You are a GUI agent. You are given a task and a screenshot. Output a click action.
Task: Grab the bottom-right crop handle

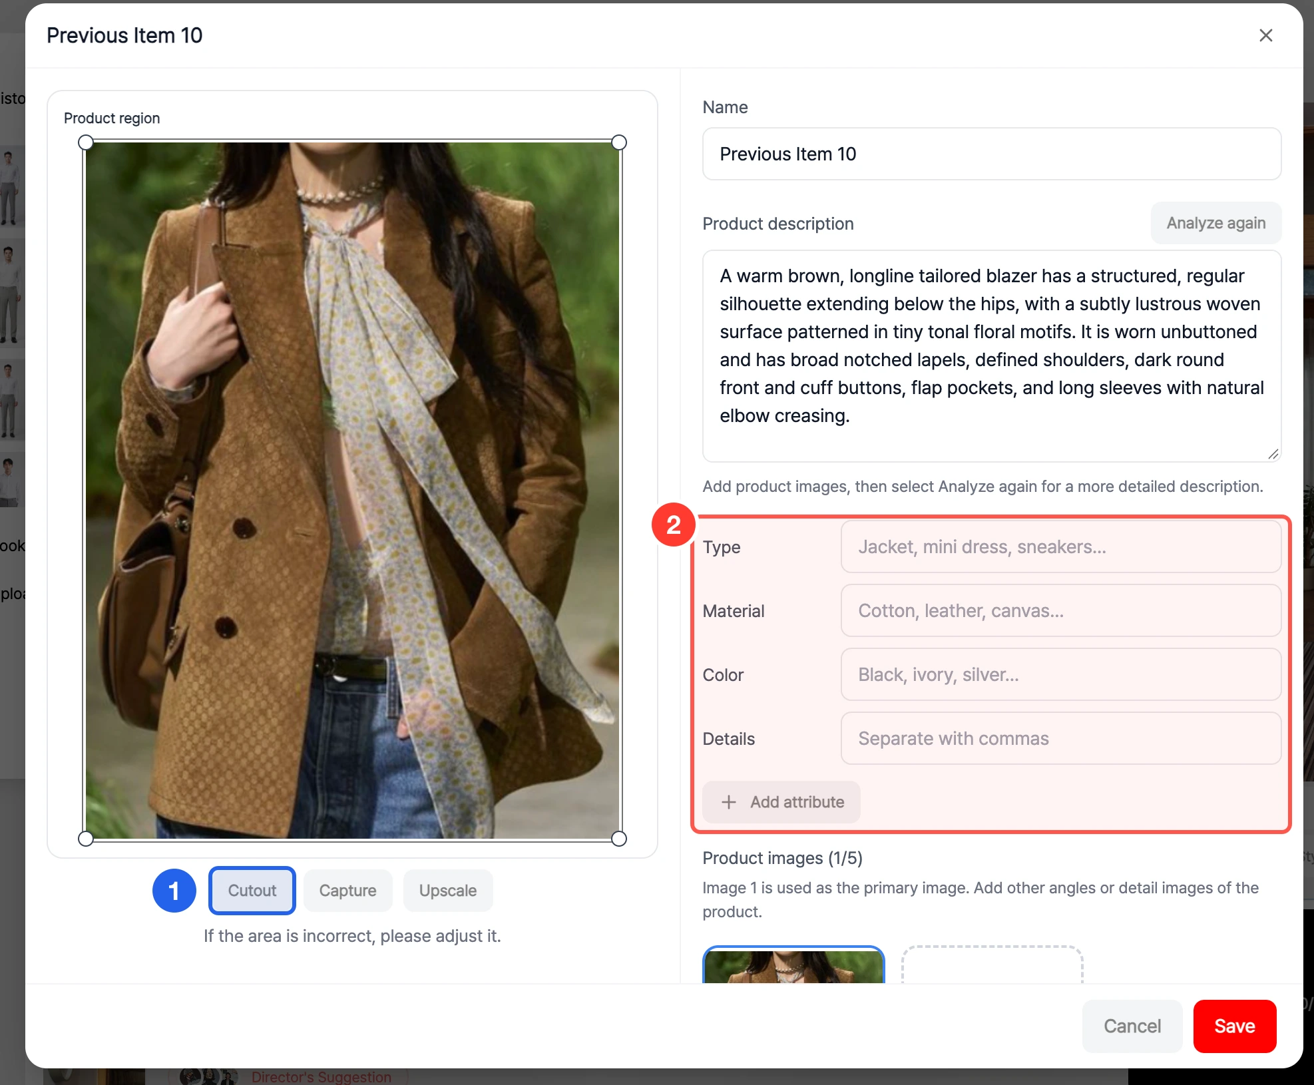(618, 839)
